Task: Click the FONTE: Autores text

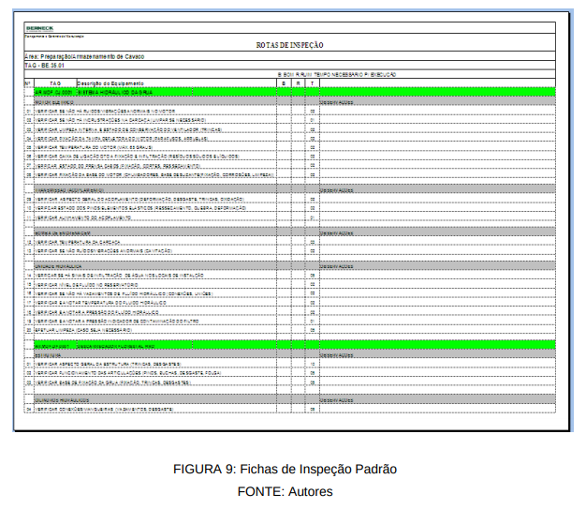Action: pos(286,491)
